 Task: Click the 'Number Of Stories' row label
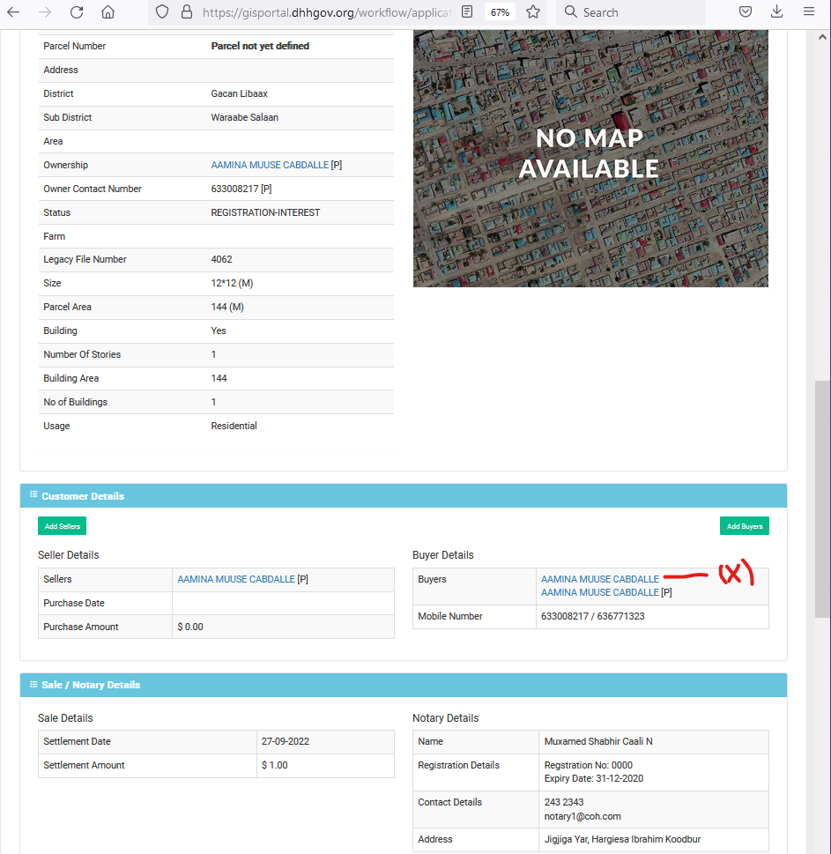click(x=82, y=354)
